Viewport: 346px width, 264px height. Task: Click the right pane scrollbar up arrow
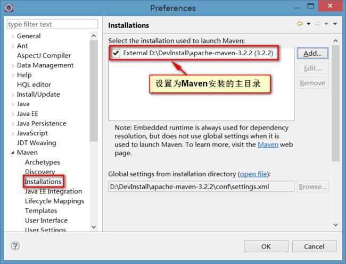point(336,41)
